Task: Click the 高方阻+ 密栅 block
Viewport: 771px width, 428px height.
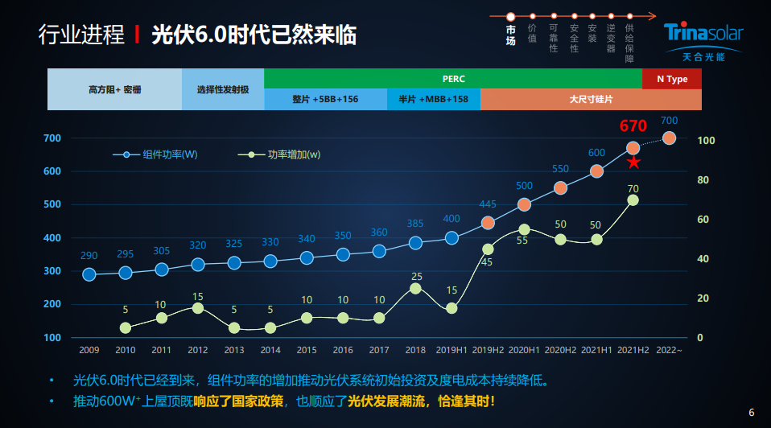Action: [115, 89]
